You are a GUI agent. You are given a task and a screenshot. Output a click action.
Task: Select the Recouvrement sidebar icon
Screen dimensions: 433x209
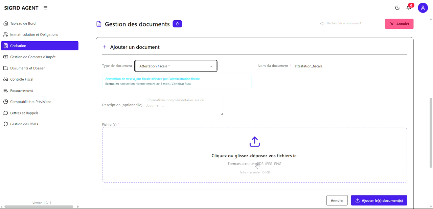(5, 90)
